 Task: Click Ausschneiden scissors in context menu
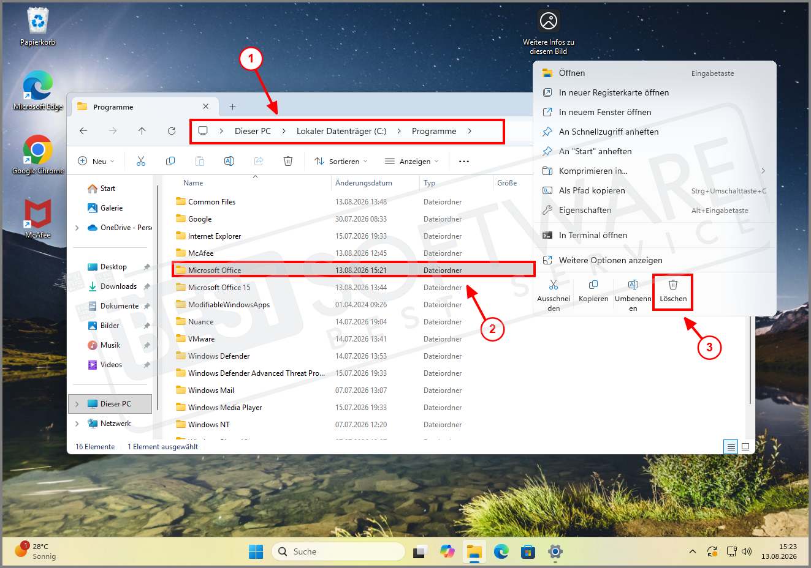[554, 285]
